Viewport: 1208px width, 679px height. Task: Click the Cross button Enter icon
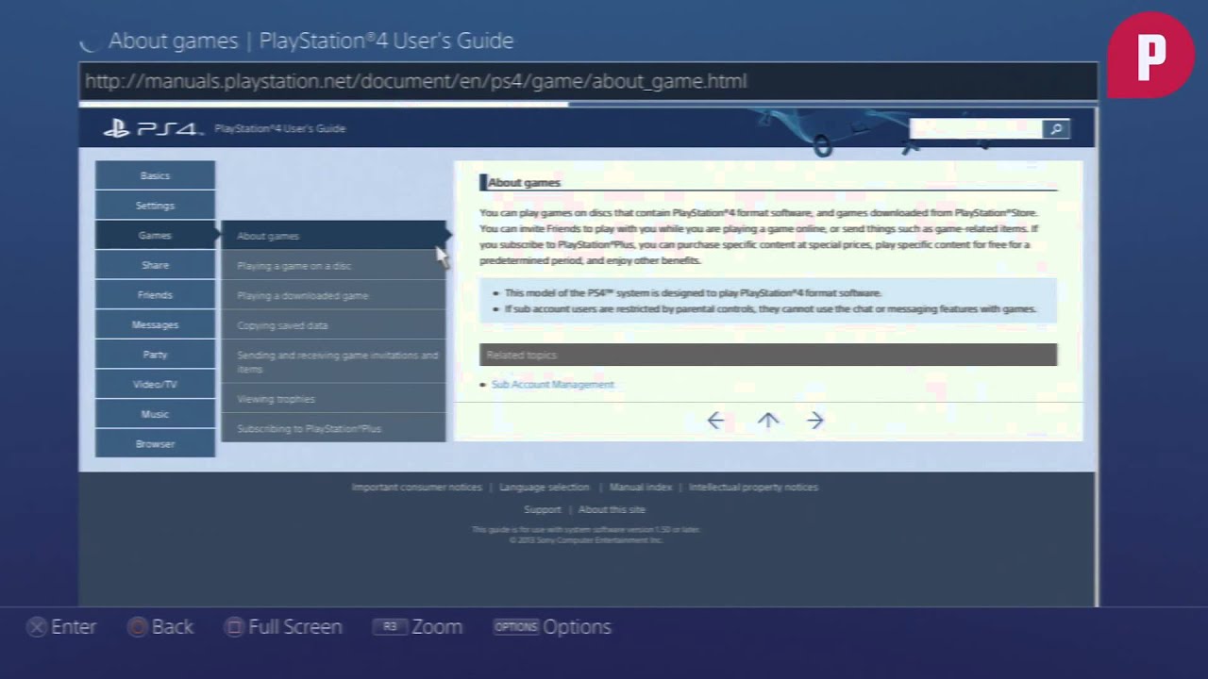(36, 627)
